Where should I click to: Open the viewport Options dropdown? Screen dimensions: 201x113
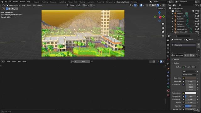coord(161,8)
